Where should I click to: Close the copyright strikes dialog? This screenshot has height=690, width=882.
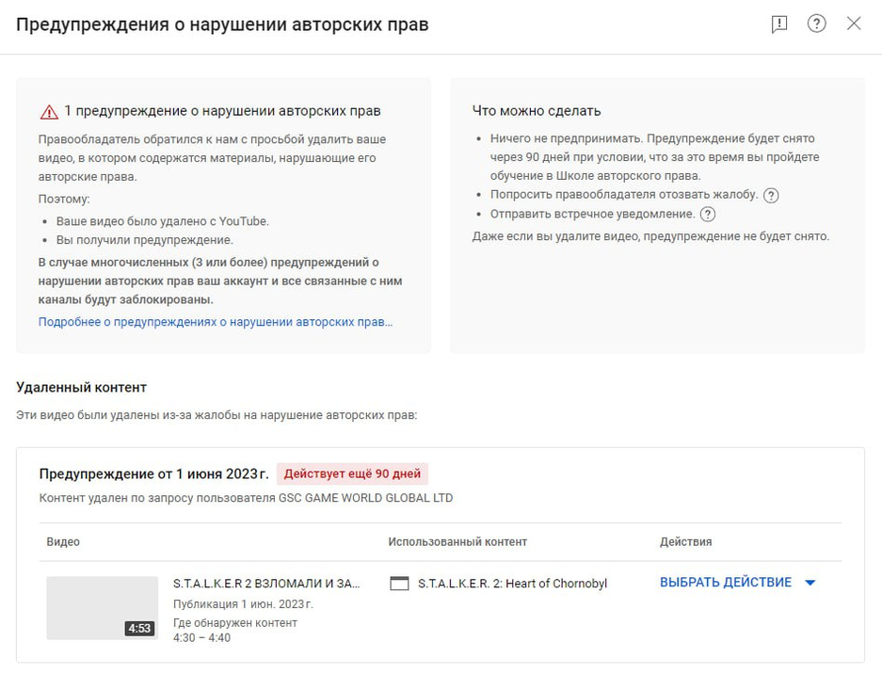[854, 24]
